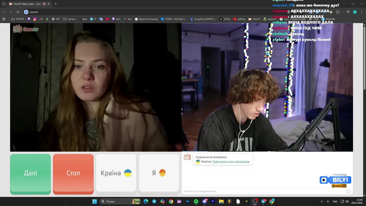This screenshot has width=366, height=206.
Task: Open the TikTok bookmark
Action: [x=225, y=19]
